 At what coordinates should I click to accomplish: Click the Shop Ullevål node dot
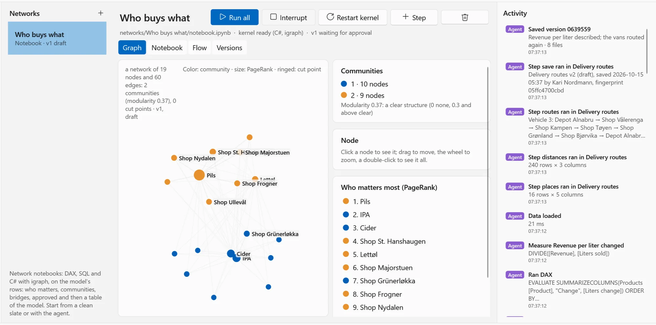click(x=209, y=202)
